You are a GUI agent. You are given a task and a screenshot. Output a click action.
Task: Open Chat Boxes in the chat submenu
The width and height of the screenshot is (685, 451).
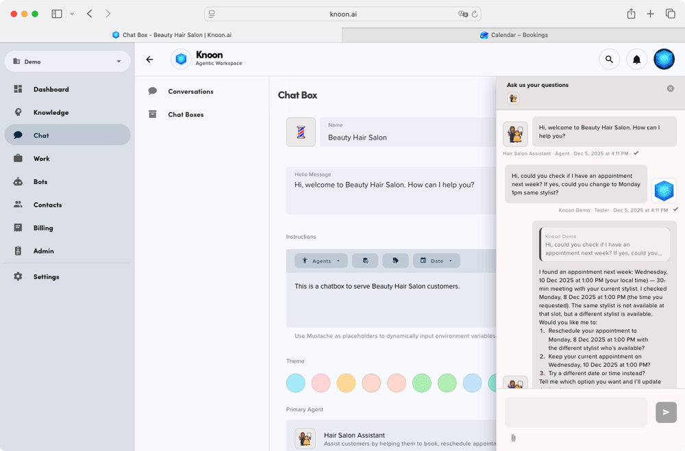click(186, 114)
